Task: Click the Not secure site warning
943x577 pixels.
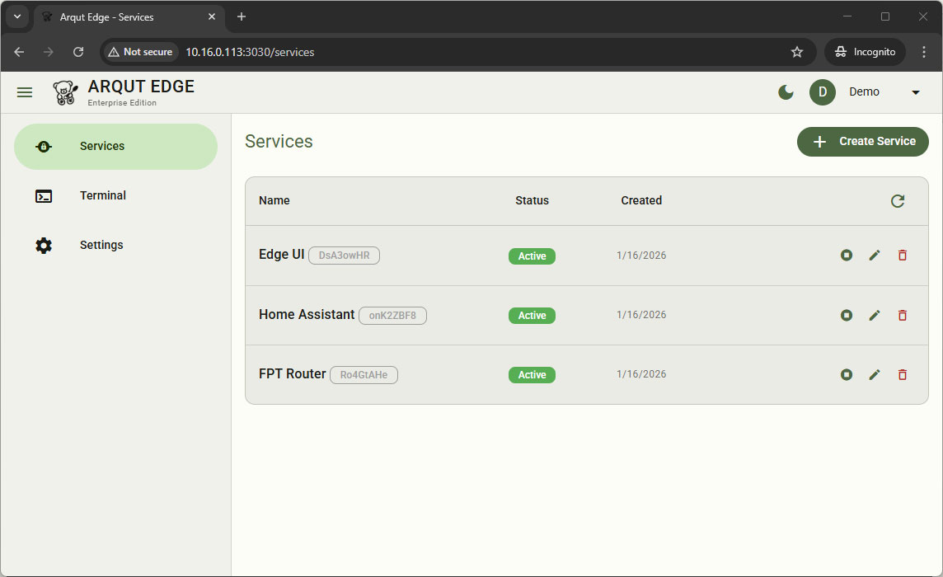Action: click(x=140, y=52)
